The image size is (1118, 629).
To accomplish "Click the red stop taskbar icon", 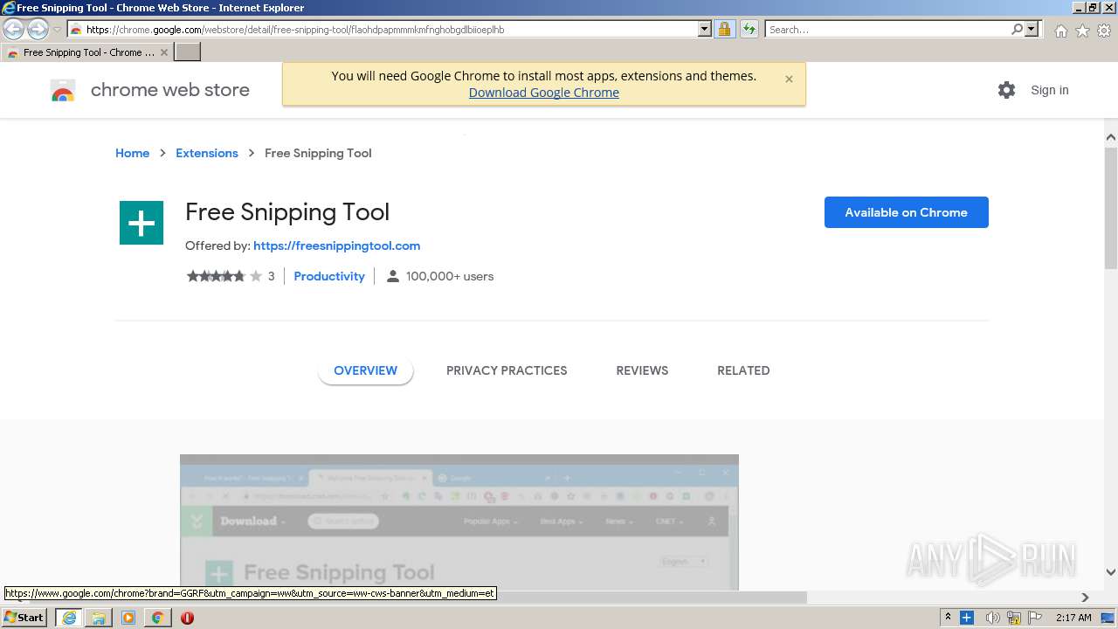I will pyautogui.click(x=187, y=618).
